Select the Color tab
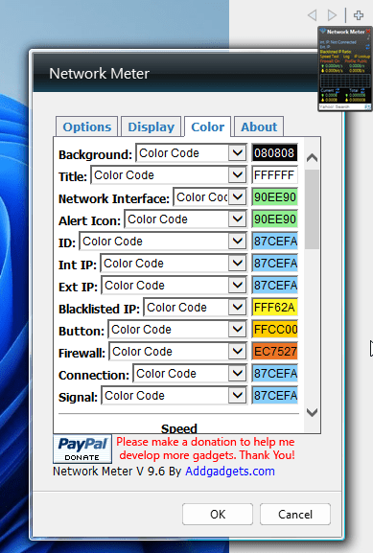 pyautogui.click(x=207, y=127)
